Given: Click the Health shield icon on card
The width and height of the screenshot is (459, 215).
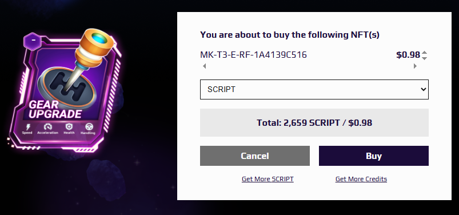Looking at the screenshot, I should click(69, 126).
